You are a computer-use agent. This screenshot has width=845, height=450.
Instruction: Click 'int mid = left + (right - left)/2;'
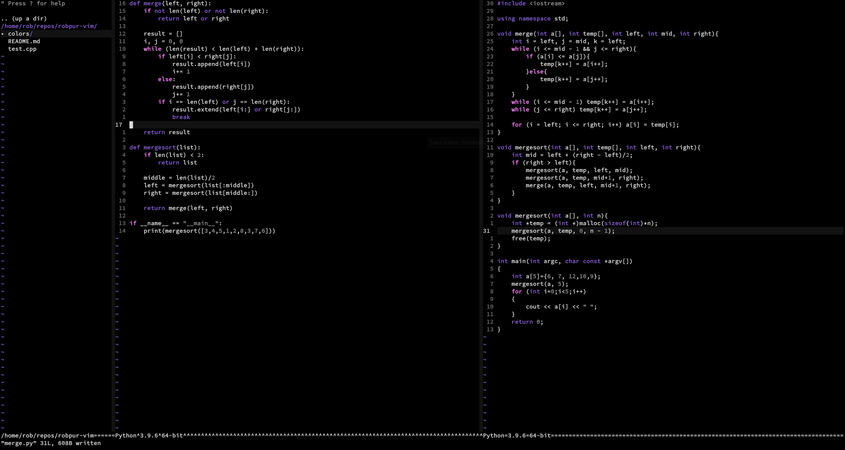pyautogui.click(x=572, y=155)
